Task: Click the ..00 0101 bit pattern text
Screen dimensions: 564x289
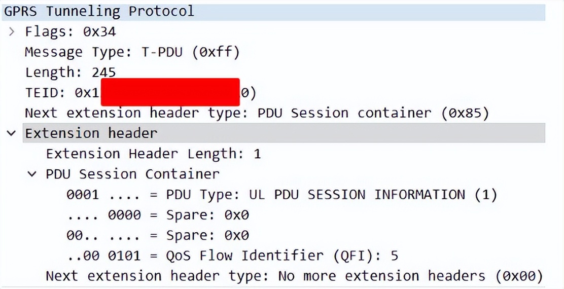Action: [x=103, y=256]
